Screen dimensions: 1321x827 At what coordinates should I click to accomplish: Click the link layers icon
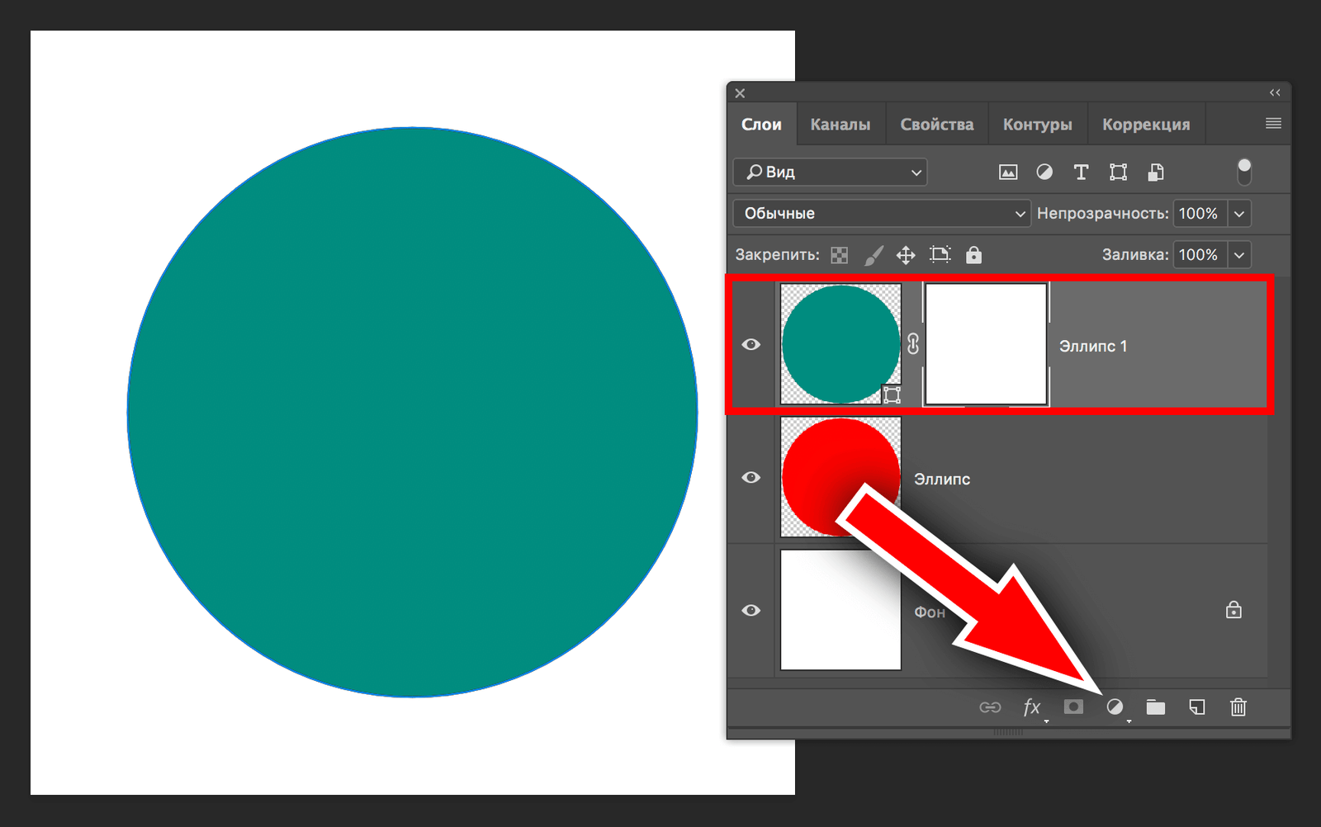click(x=990, y=707)
